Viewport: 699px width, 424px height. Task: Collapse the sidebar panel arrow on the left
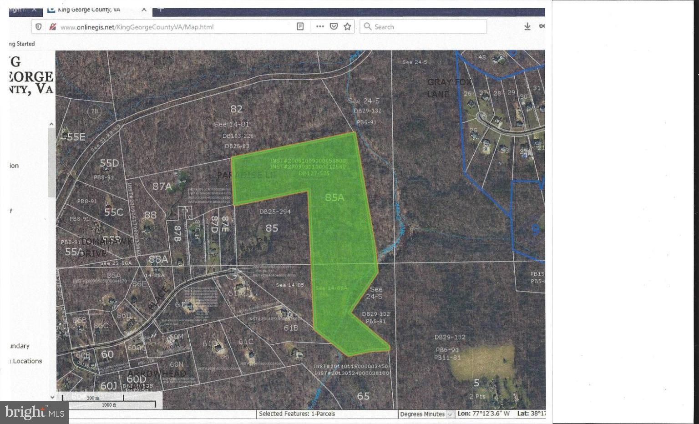(51, 123)
